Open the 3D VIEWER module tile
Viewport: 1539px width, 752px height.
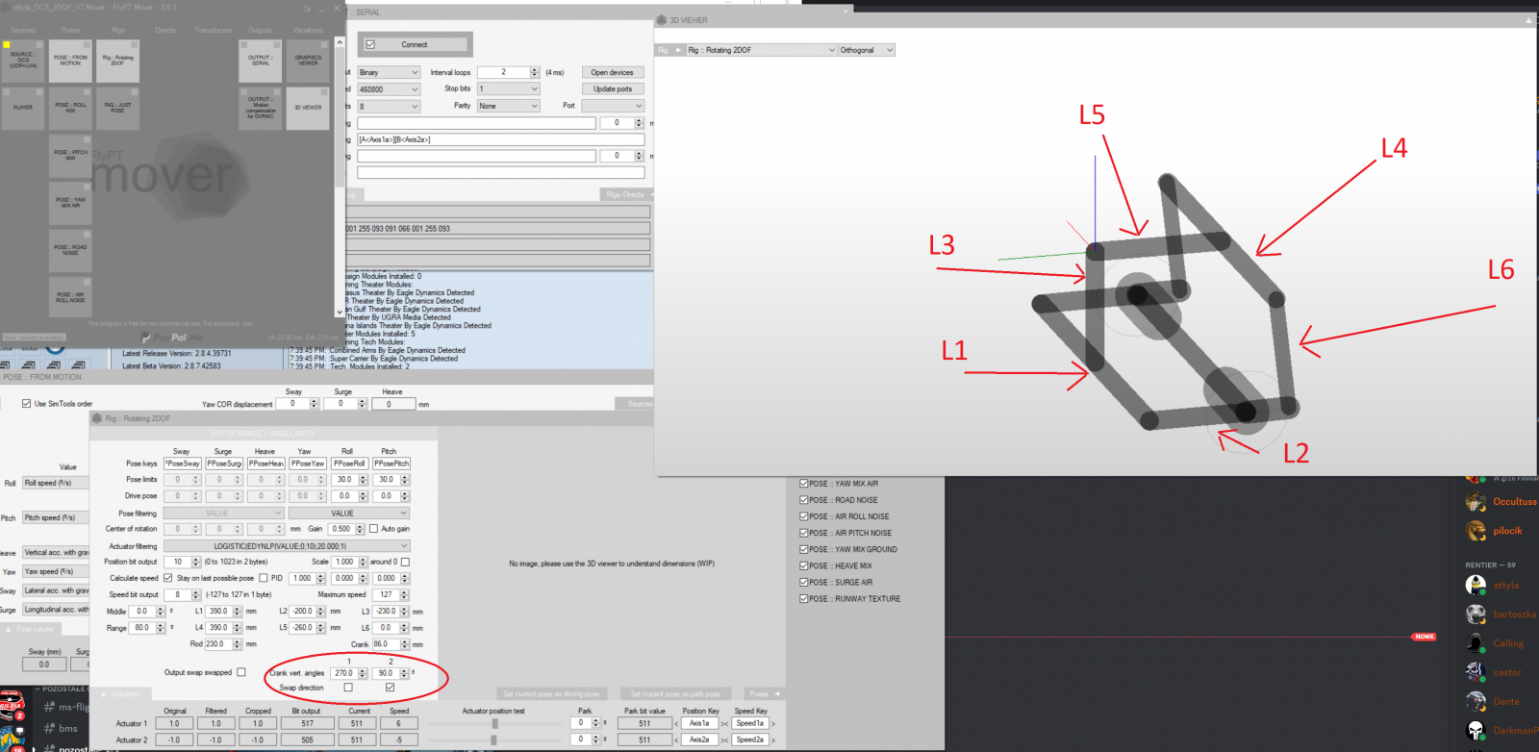coord(308,108)
